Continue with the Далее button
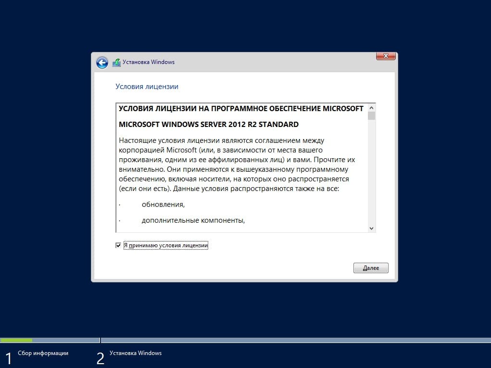 [x=371, y=268]
